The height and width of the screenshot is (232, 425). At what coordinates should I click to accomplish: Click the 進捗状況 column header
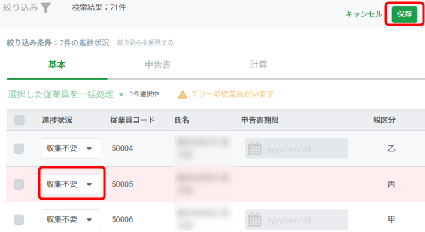click(x=57, y=120)
